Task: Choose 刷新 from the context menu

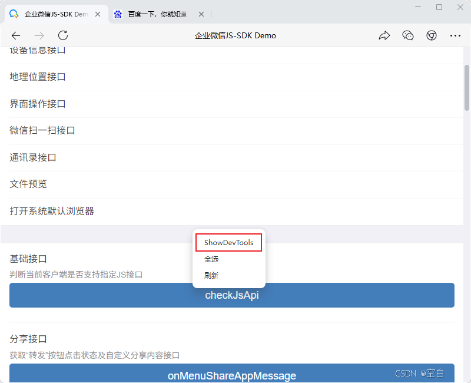Action: pyautogui.click(x=211, y=275)
